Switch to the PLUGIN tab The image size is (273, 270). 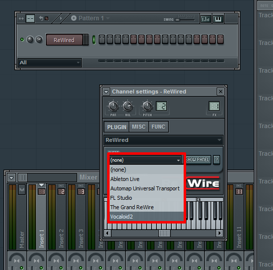(117, 127)
